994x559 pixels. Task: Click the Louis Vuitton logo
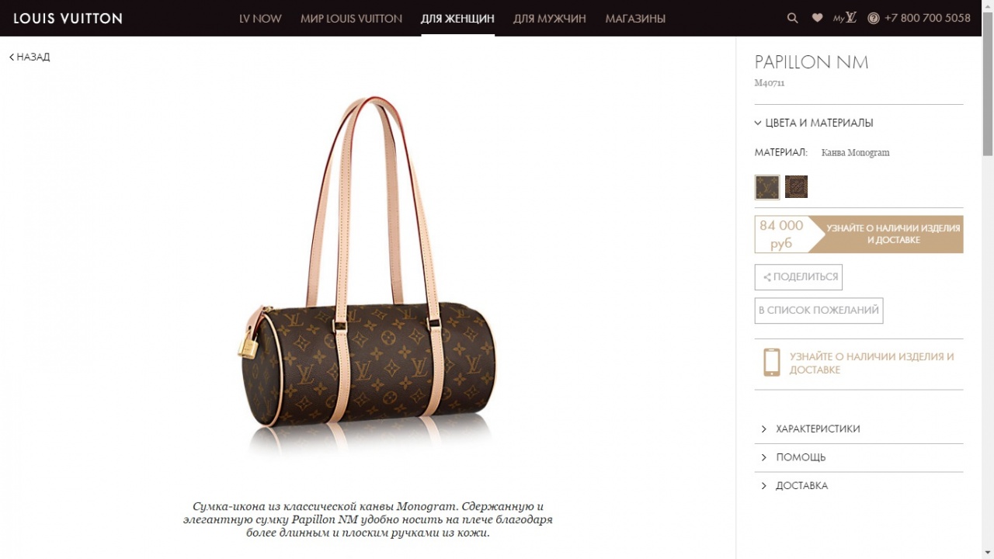68,18
